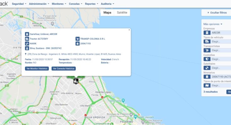231x125 pixels.
Task: Open the Auditoría menu
Action: (x=107, y=4)
